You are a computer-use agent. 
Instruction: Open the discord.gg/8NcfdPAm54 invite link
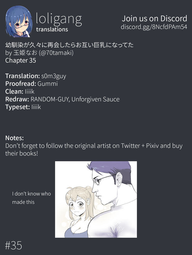(x=154, y=27)
